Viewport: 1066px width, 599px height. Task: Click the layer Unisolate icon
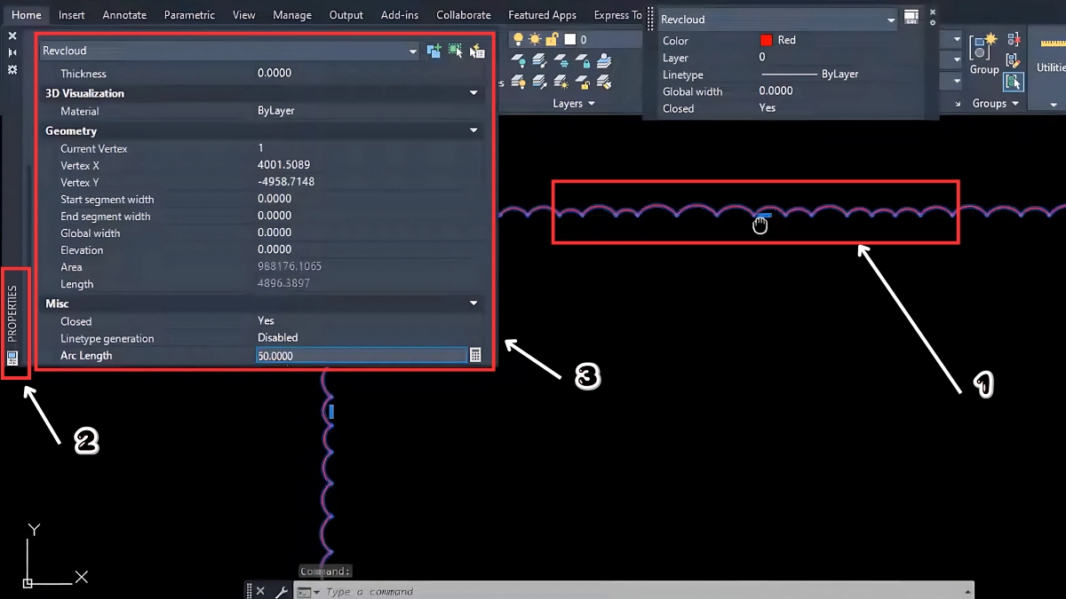point(539,82)
